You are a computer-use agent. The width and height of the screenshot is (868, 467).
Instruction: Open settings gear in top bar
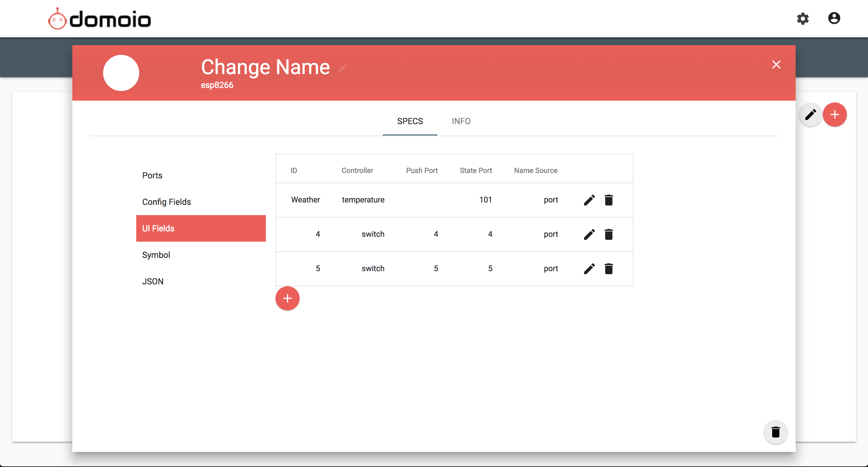[x=803, y=19]
